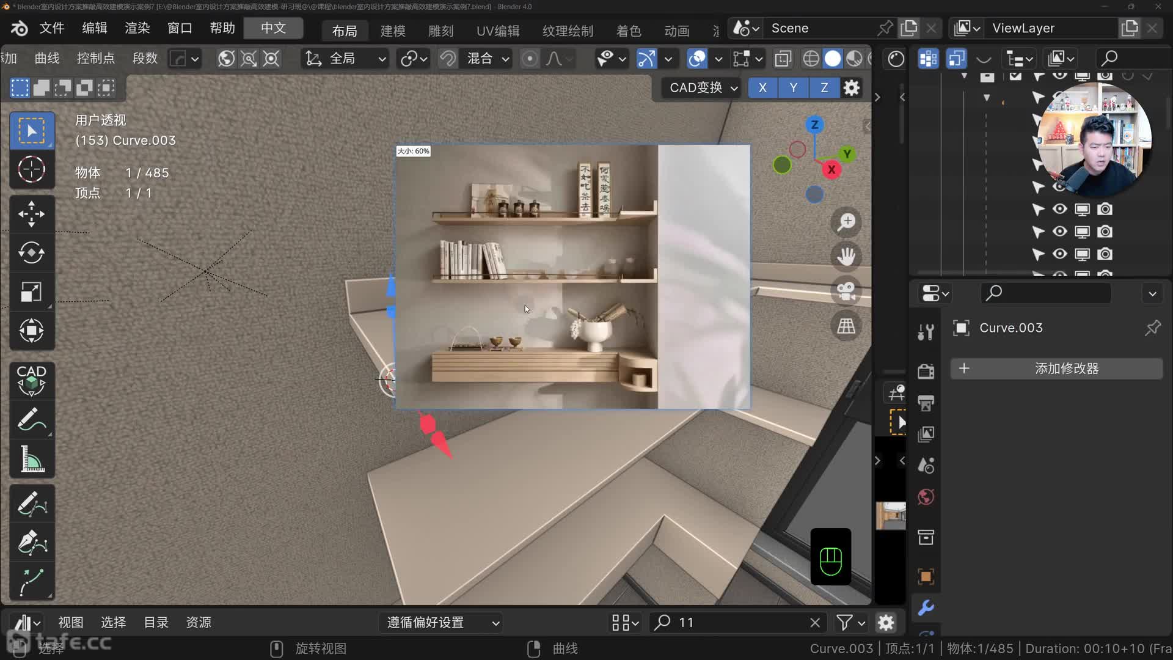Toggle proportional editing

tap(530, 59)
